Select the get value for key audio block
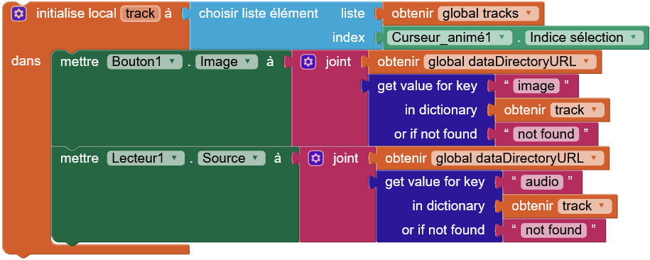This screenshot has height=260, width=650. (435, 182)
